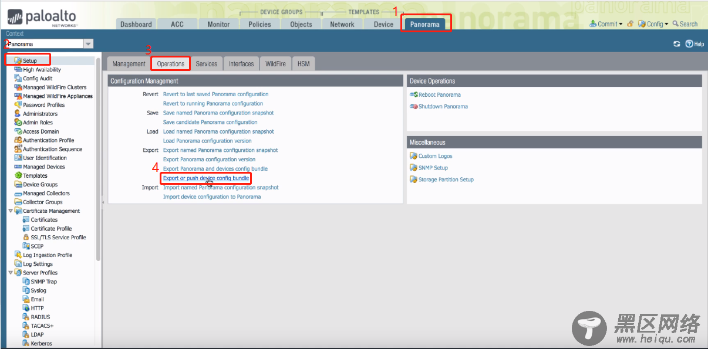Image resolution: width=708 pixels, height=349 pixels.
Task: Open the Log Ingestion Profile icon
Action: coord(18,255)
